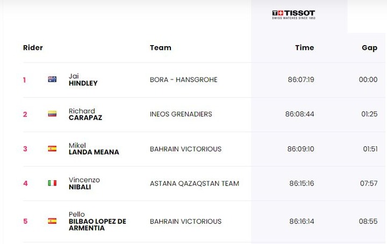The width and height of the screenshot is (387, 244).
Task: Click the Italian flag beside Vincenzo Nibali
Action: [x=52, y=183]
